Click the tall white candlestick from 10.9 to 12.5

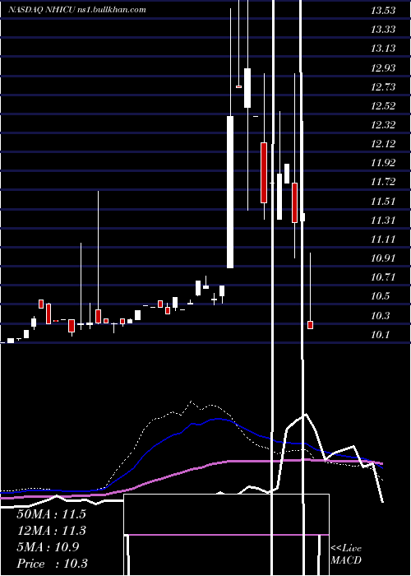click(230, 192)
